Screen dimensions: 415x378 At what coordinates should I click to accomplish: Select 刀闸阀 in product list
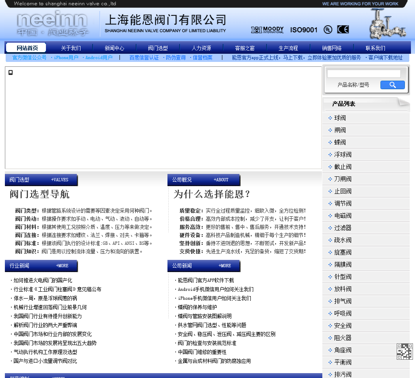point(343,179)
